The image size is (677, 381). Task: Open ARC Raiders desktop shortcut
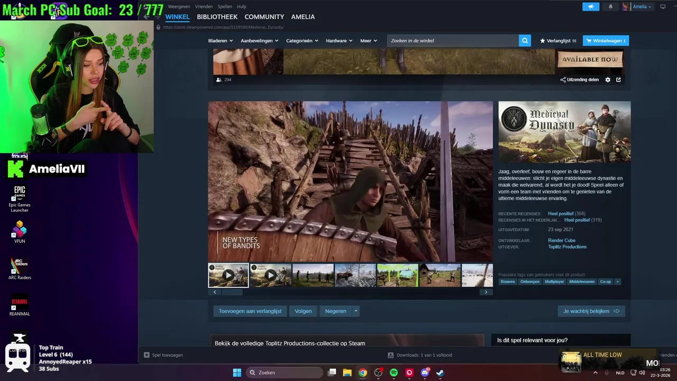coord(20,268)
